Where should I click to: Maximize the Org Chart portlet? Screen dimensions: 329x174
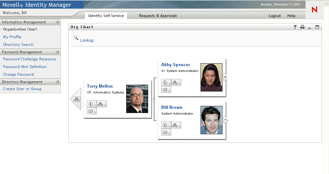pyautogui.click(x=317, y=27)
